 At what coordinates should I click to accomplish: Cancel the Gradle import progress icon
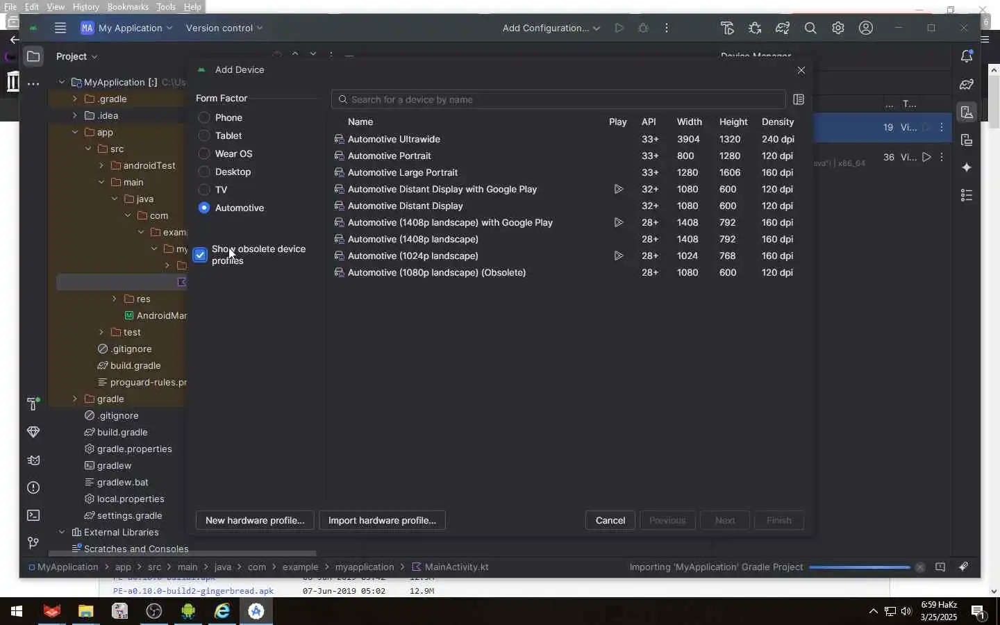point(920,567)
